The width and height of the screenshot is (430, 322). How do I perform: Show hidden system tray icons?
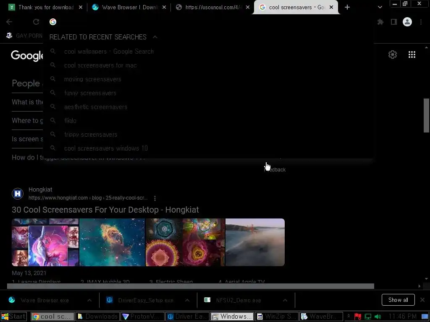349,317
